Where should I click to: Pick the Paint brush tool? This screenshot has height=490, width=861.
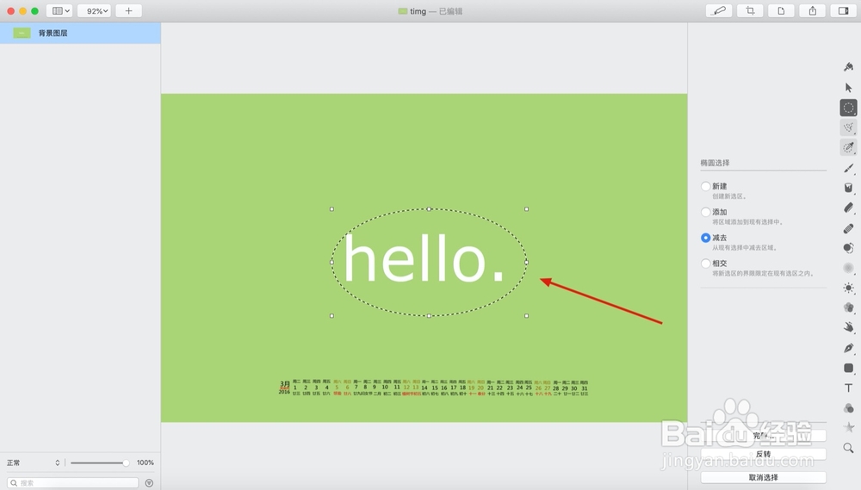click(848, 168)
